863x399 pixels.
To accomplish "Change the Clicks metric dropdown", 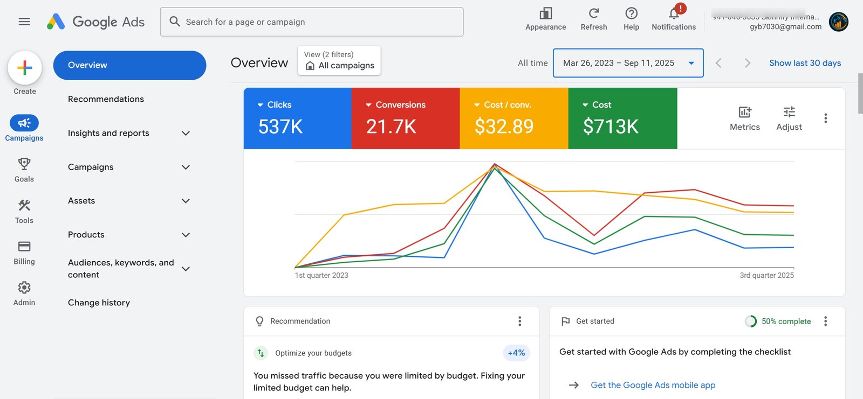I will pos(275,104).
